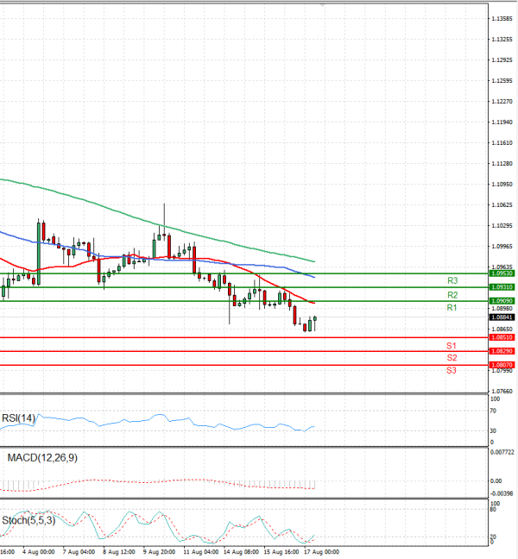
Task: Click the 70 level on RSI scale
Action: 493,411
